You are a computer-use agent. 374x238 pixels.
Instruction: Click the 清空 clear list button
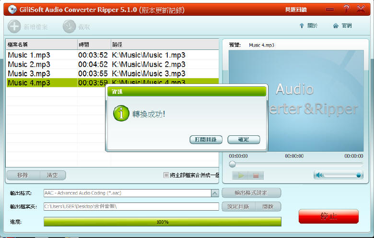click(x=52, y=175)
